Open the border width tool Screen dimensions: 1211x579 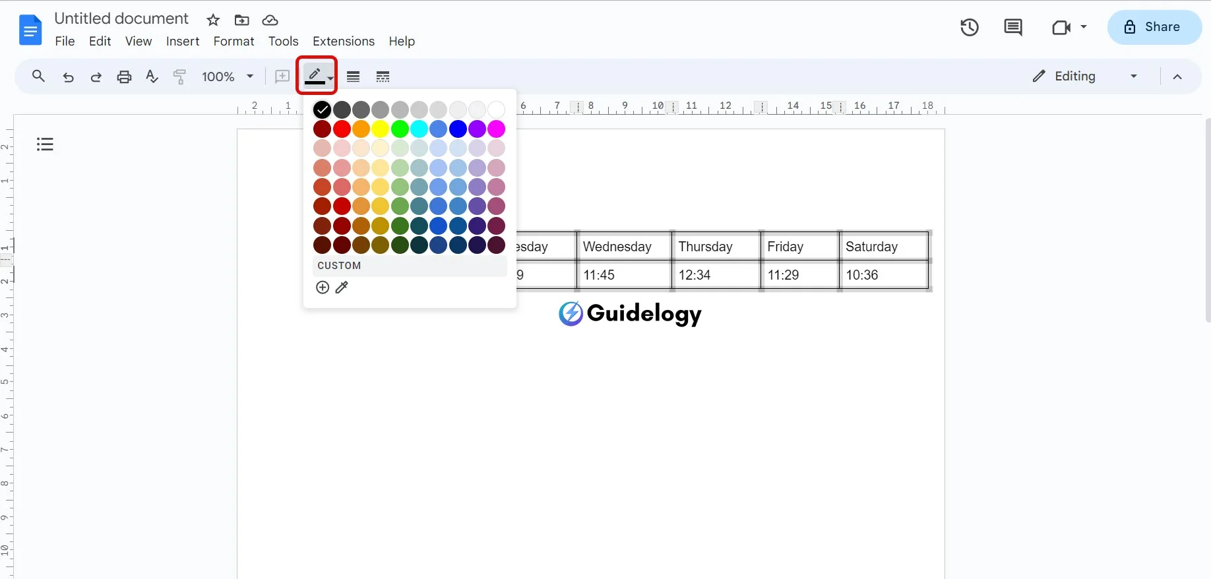(x=354, y=76)
